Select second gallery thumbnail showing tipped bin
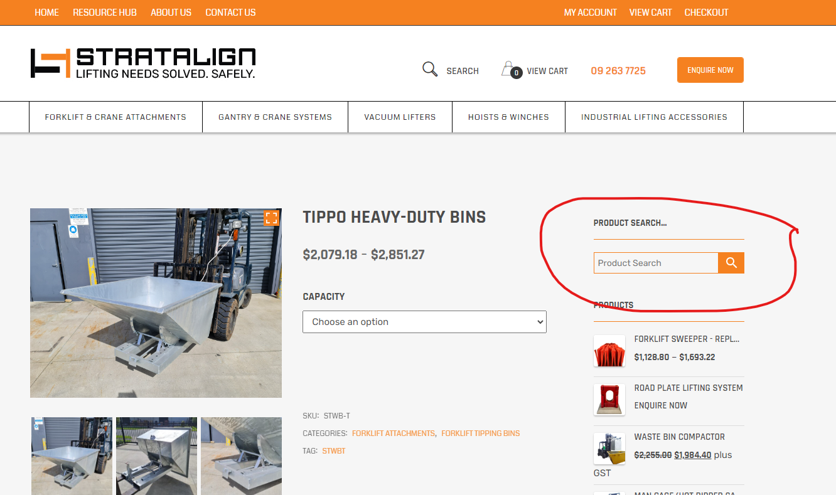Viewport: 836px width, 495px height. [156, 456]
